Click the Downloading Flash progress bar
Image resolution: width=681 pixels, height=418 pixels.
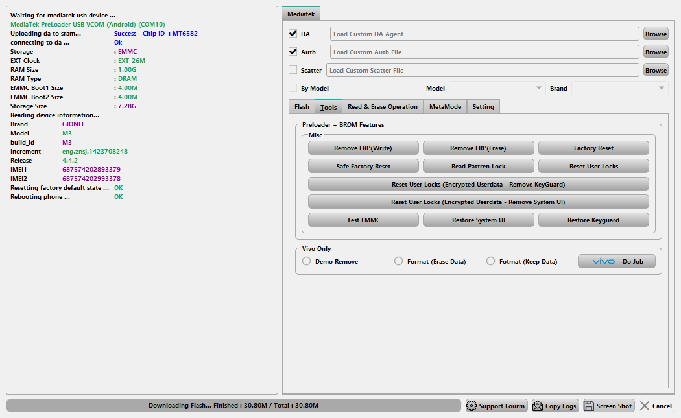[x=233, y=406]
